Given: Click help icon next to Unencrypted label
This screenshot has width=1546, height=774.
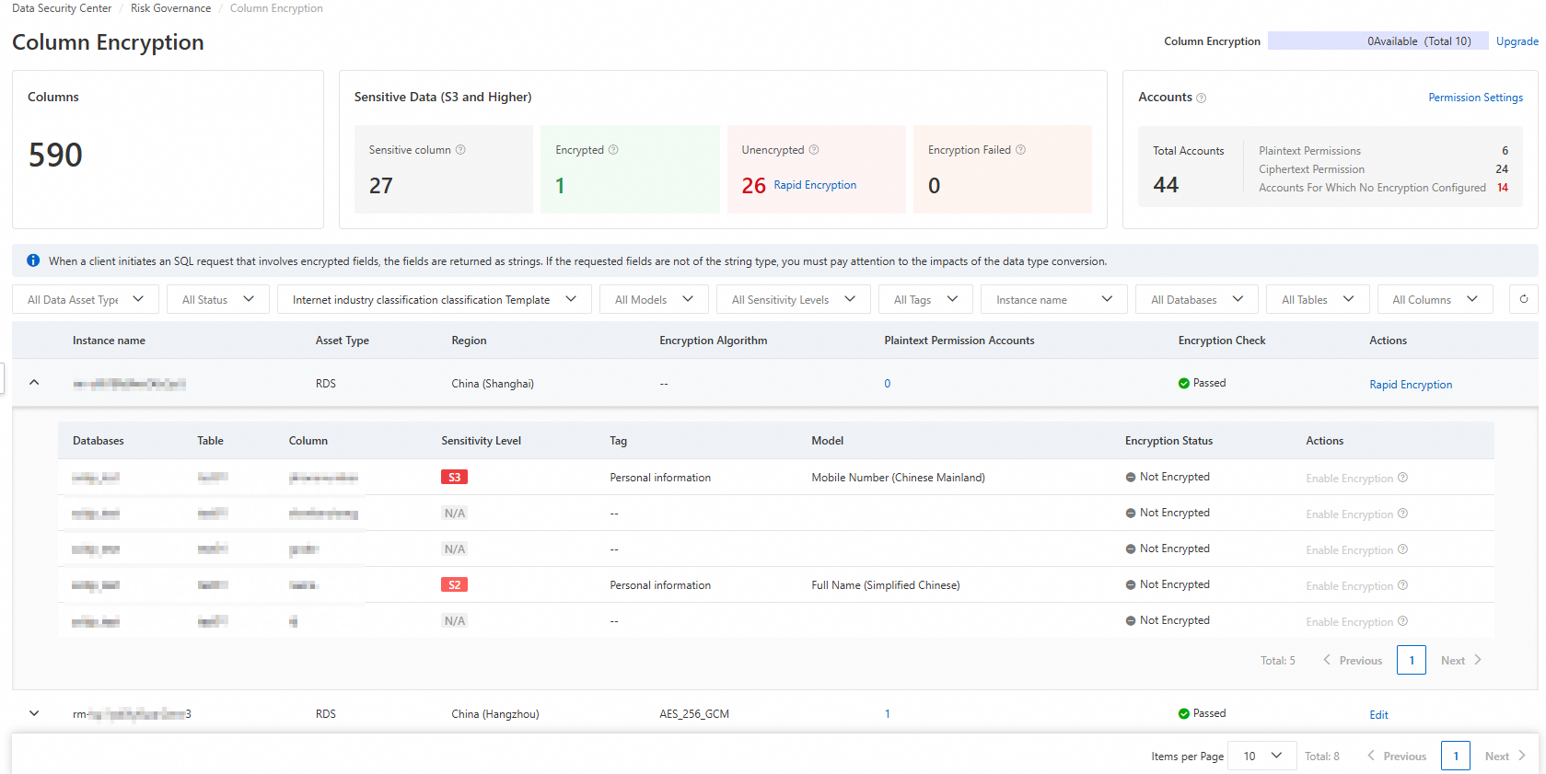Looking at the screenshot, I should pyautogui.click(x=814, y=150).
